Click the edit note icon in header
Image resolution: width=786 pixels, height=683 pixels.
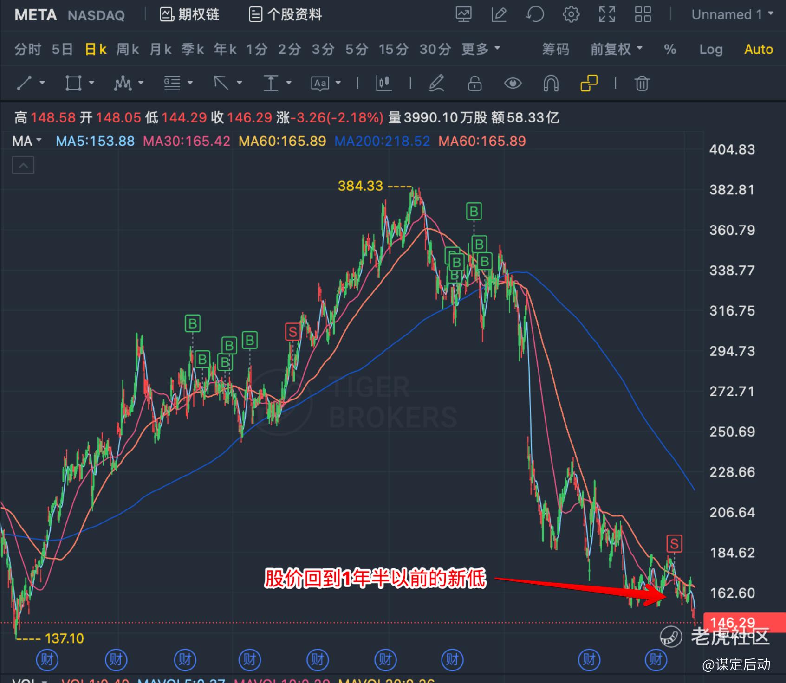coord(499,14)
